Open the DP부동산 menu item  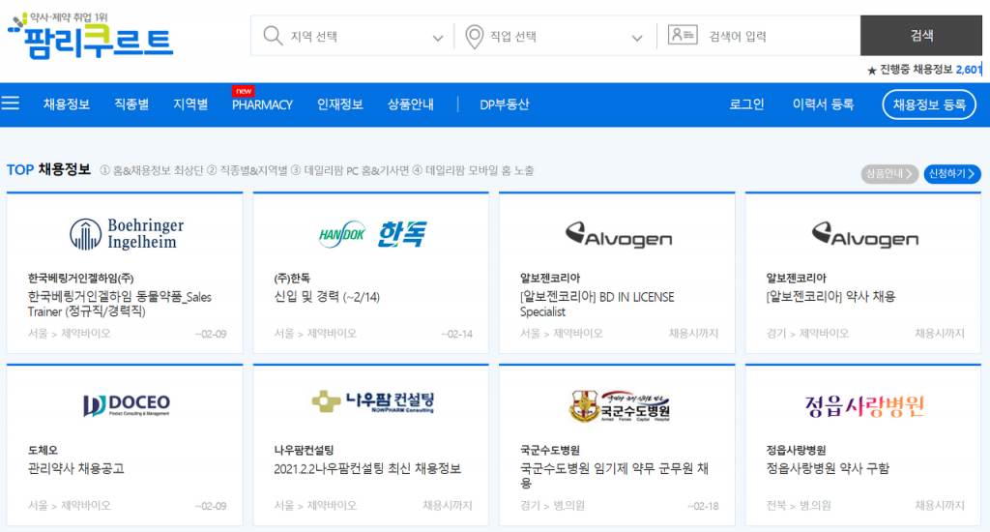504,104
